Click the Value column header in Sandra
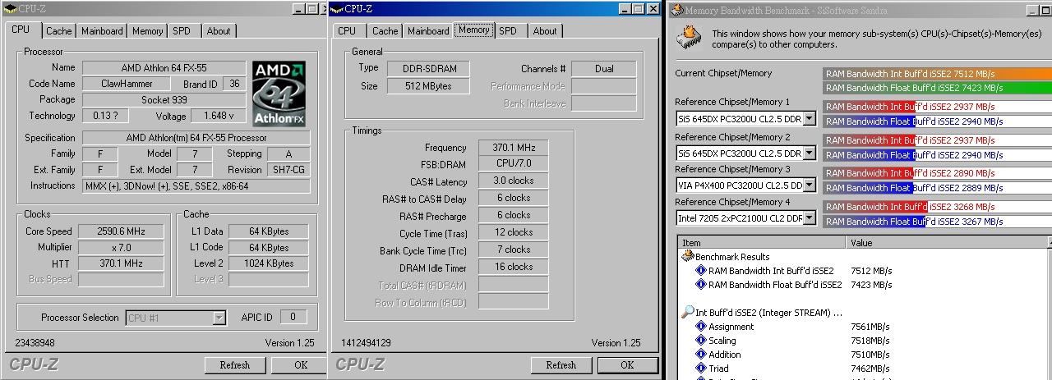 pos(948,243)
